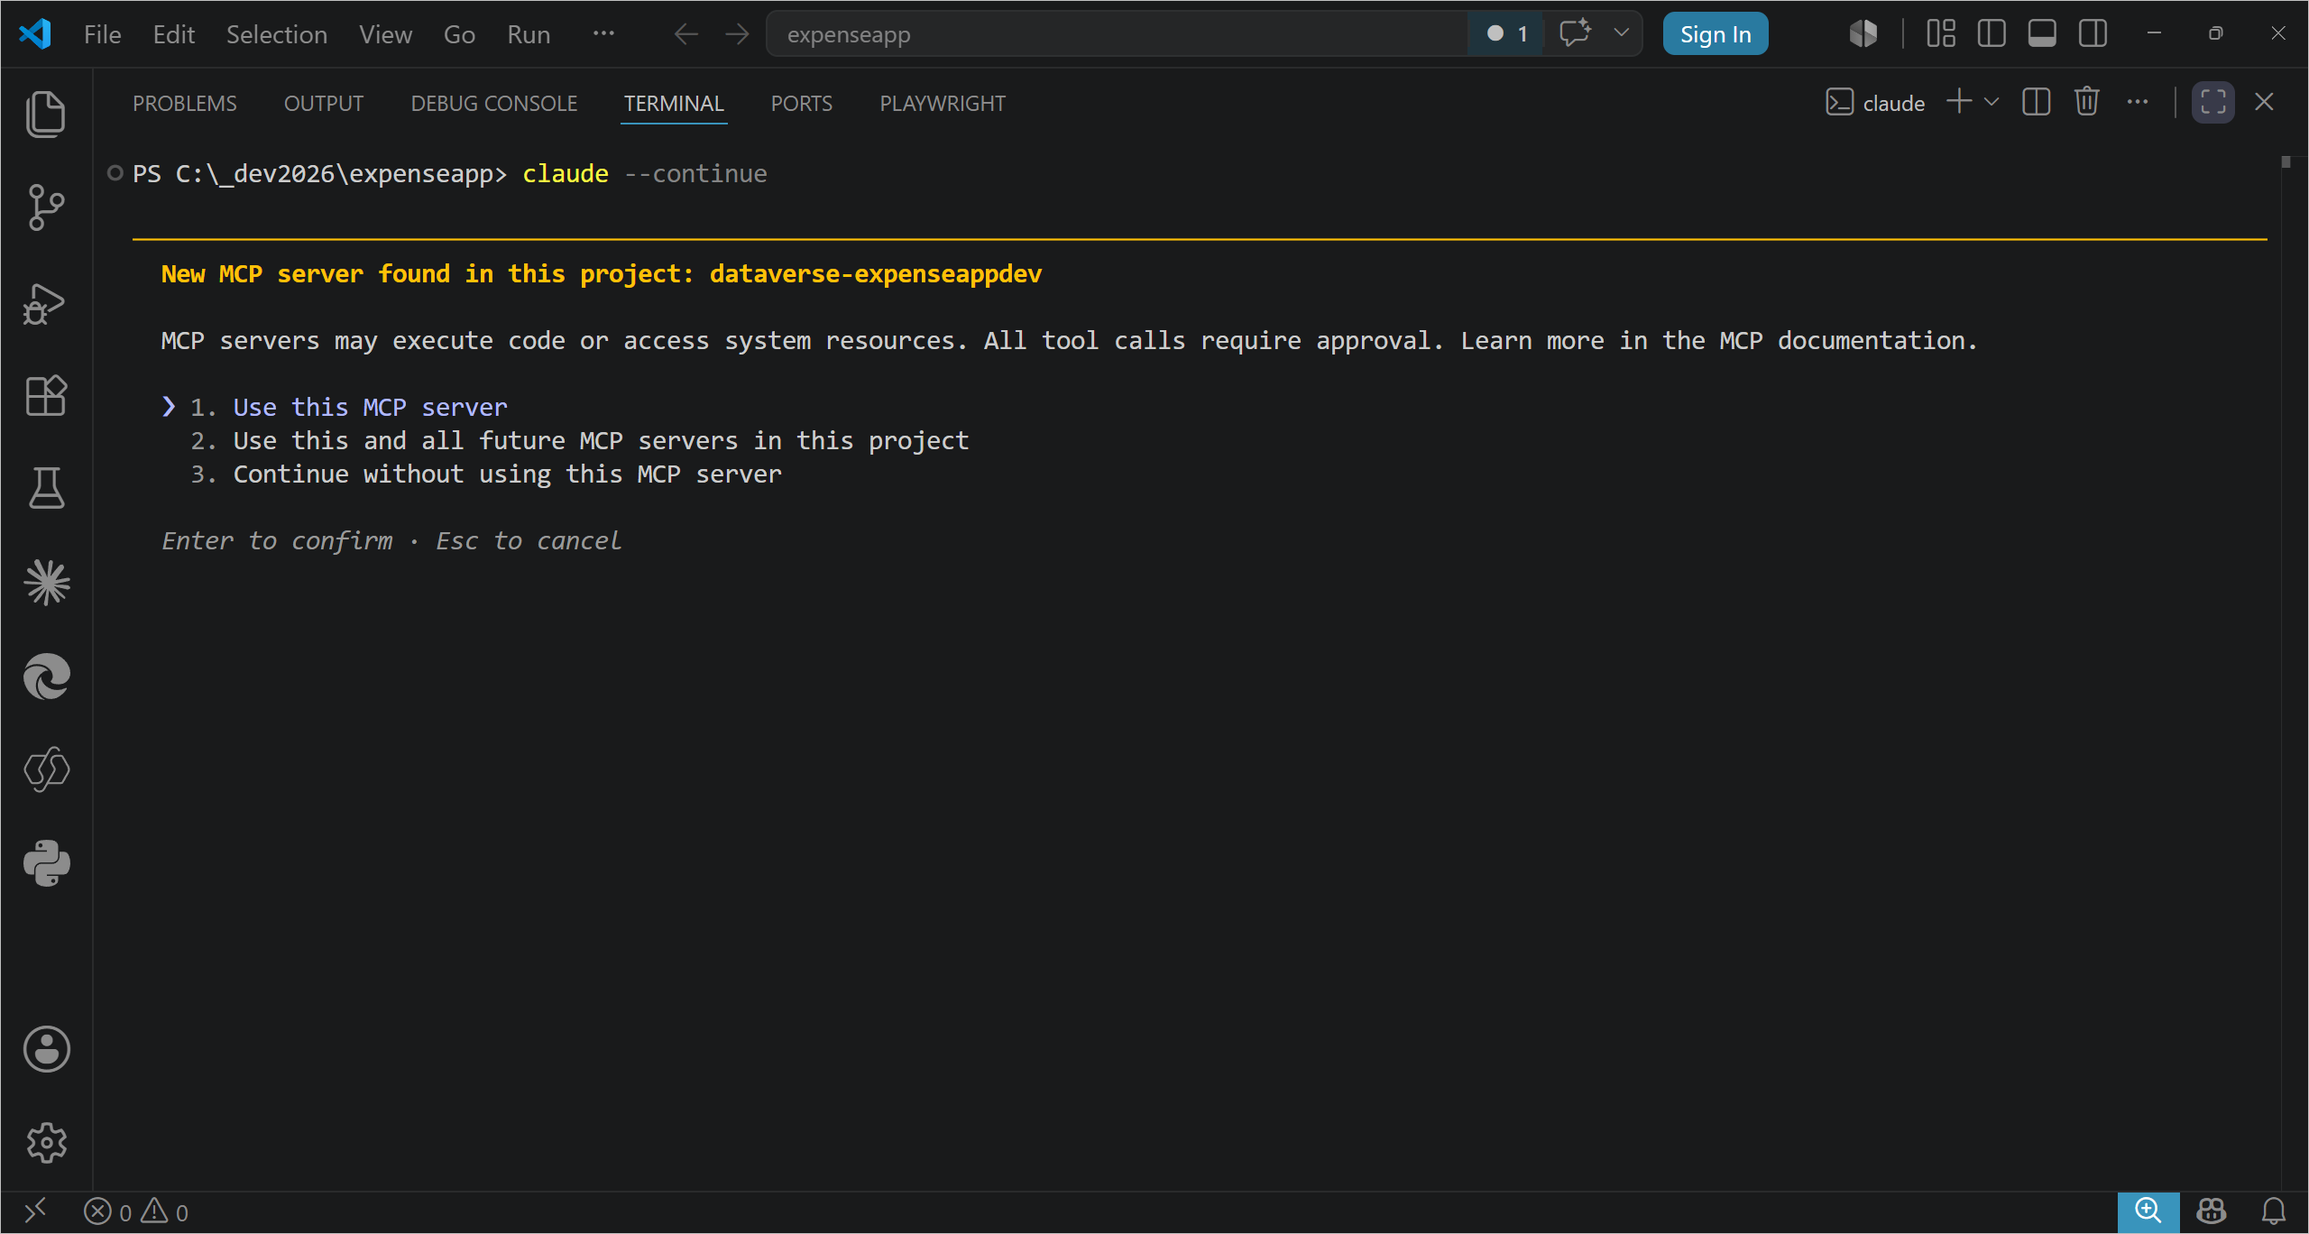Image resolution: width=2309 pixels, height=1234 pixels.
Task: Open the Explorer view in activity bar
Action: pyautogui.click(x=46, y=115)
